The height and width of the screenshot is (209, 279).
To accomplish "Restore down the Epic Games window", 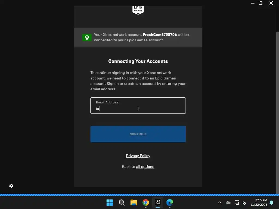I will click(x=261, y=3).
